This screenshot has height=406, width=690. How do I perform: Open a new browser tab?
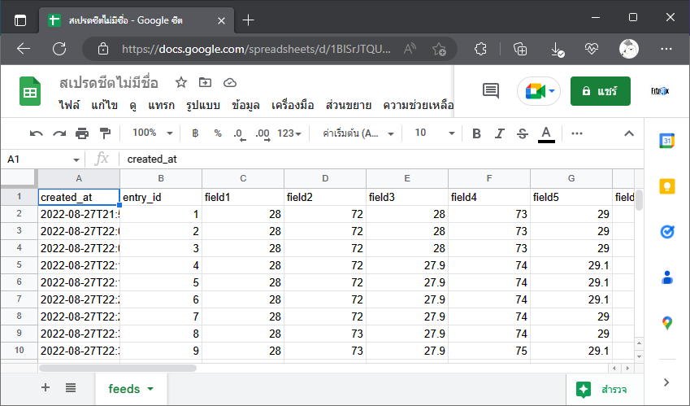pyautogui.click(x=248, y=20)
